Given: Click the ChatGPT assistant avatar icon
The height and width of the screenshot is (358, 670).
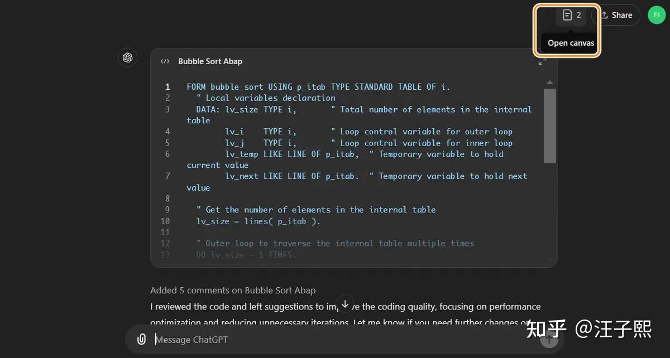Looking at the screenshot, I should 128,57.
